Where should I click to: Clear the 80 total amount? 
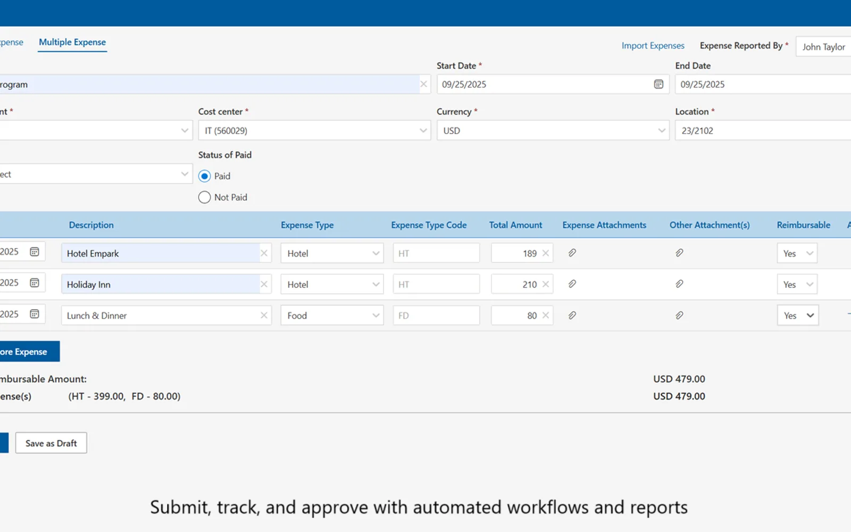pyautogui.click(x=546, y=315)
